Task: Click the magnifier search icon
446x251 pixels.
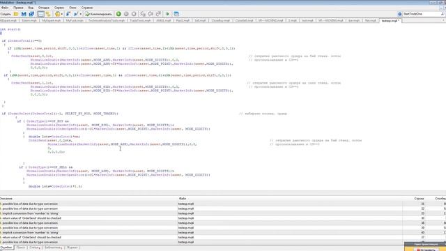Action: (443, 14)
